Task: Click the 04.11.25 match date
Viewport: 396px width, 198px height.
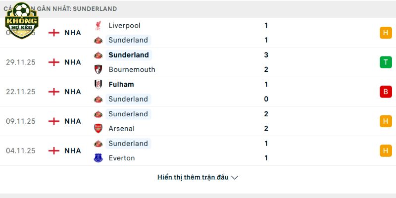Action: tap(21, 150)
